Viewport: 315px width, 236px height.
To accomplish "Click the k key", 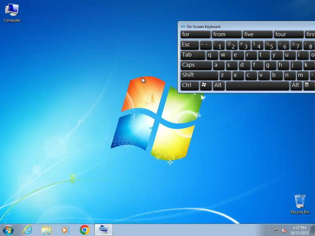I will (309, 66).
